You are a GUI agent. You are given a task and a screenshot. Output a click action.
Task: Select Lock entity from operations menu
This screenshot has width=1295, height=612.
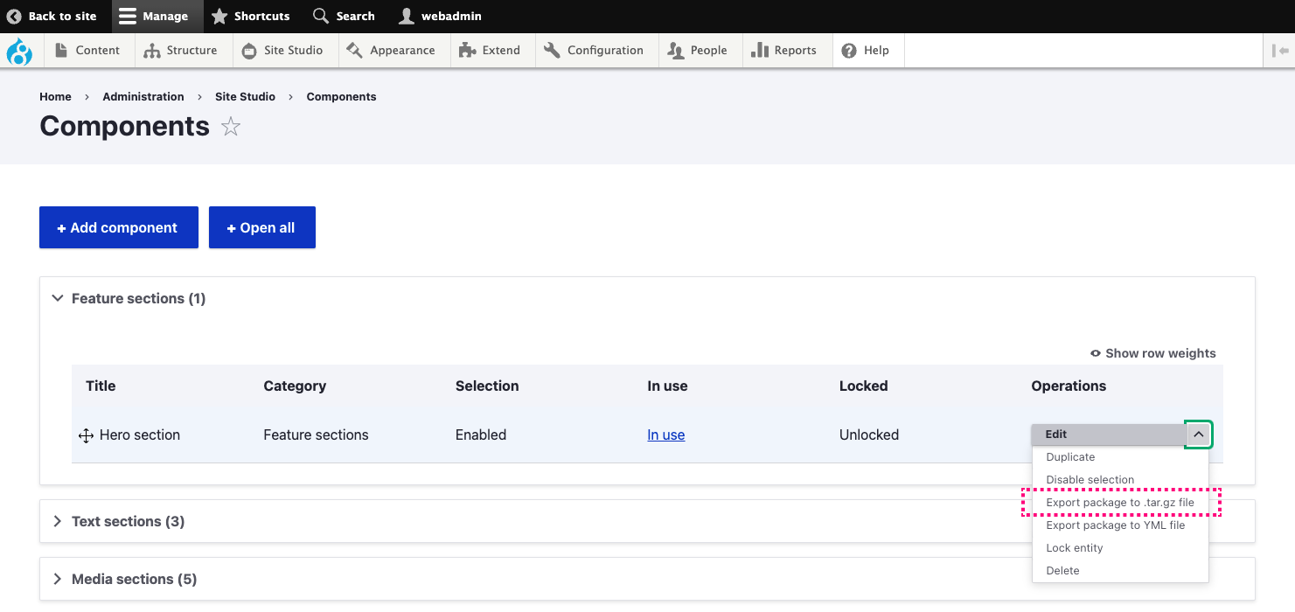pos(1075,548)
